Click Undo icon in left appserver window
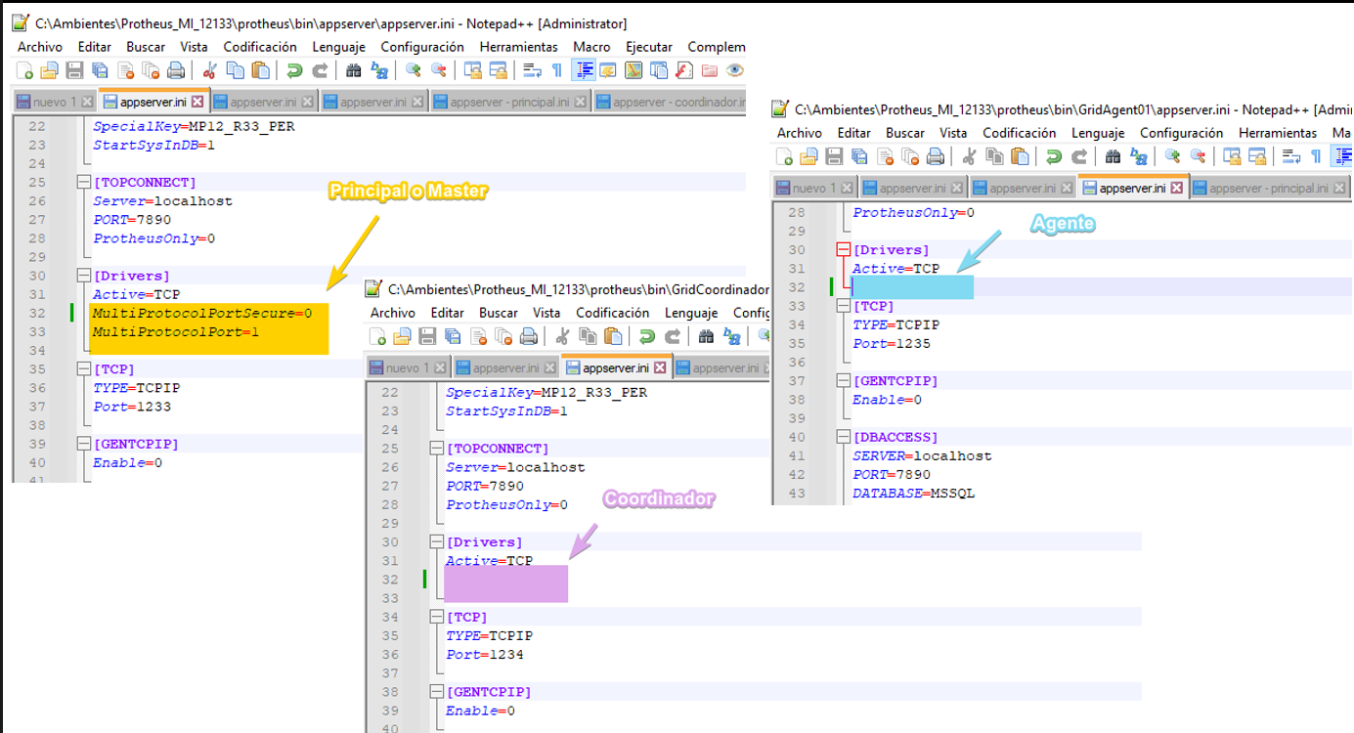The height and width of the screenshot is (733, 1354). (x=293, y=70)
